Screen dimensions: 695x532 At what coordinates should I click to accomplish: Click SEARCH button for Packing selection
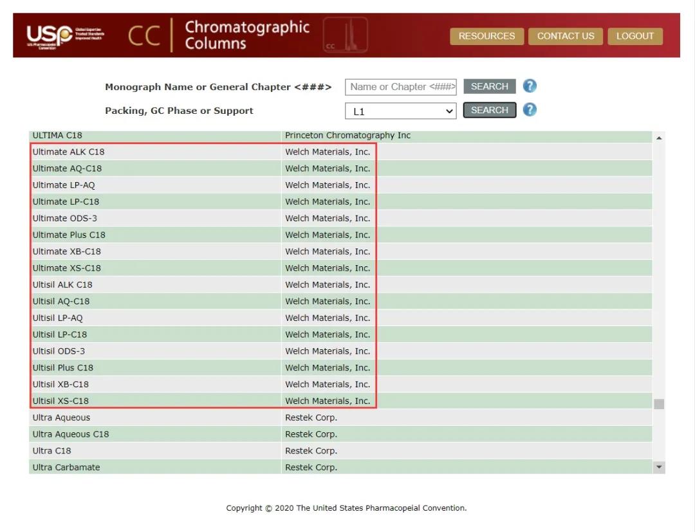pyautogui.click(x=489, y=110)
